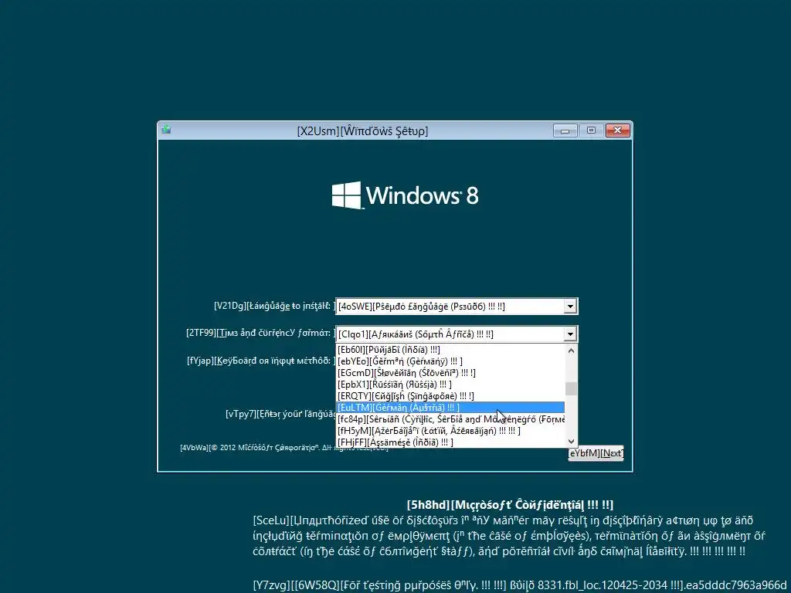Viewport: 791px width, 593px height.
Task: Close the Windows Setup window
Action: point(617,130)
